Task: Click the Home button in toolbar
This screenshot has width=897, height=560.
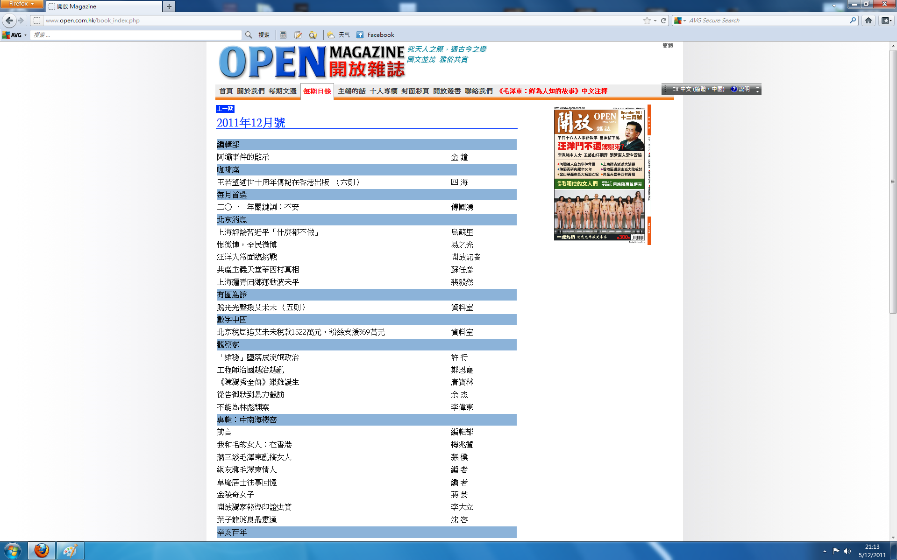Action: [x=869, y=21]
